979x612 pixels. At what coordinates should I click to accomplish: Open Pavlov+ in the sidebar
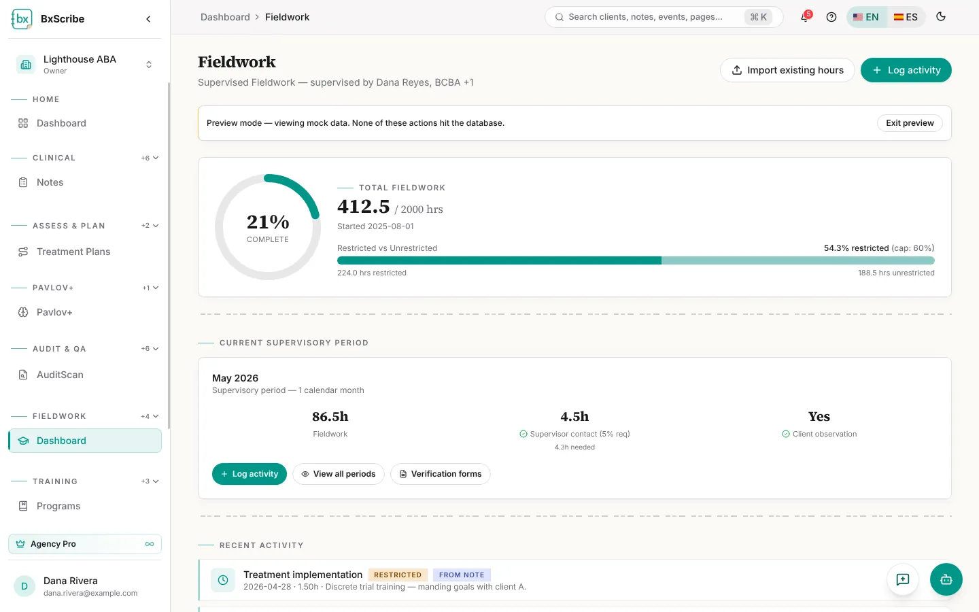(x=85, y=312)
